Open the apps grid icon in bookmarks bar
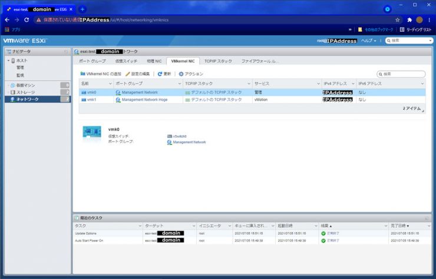436x279 pixels. click(7, 29)
